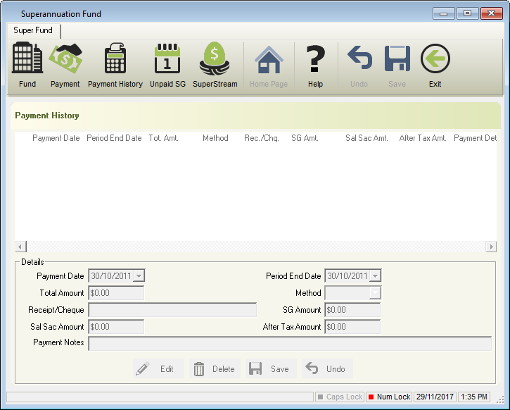
Task: Click the status bar date 29/11/2017
Action: (x=435, y=397)
